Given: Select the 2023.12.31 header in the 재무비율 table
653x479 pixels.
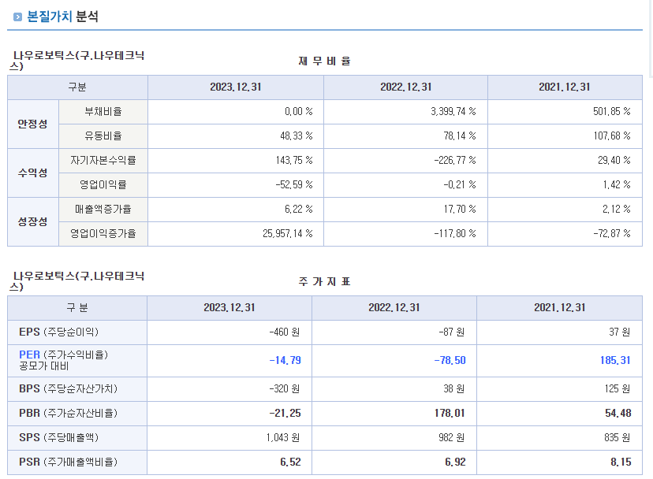Looking at the screenshot, I should point(236,87).
